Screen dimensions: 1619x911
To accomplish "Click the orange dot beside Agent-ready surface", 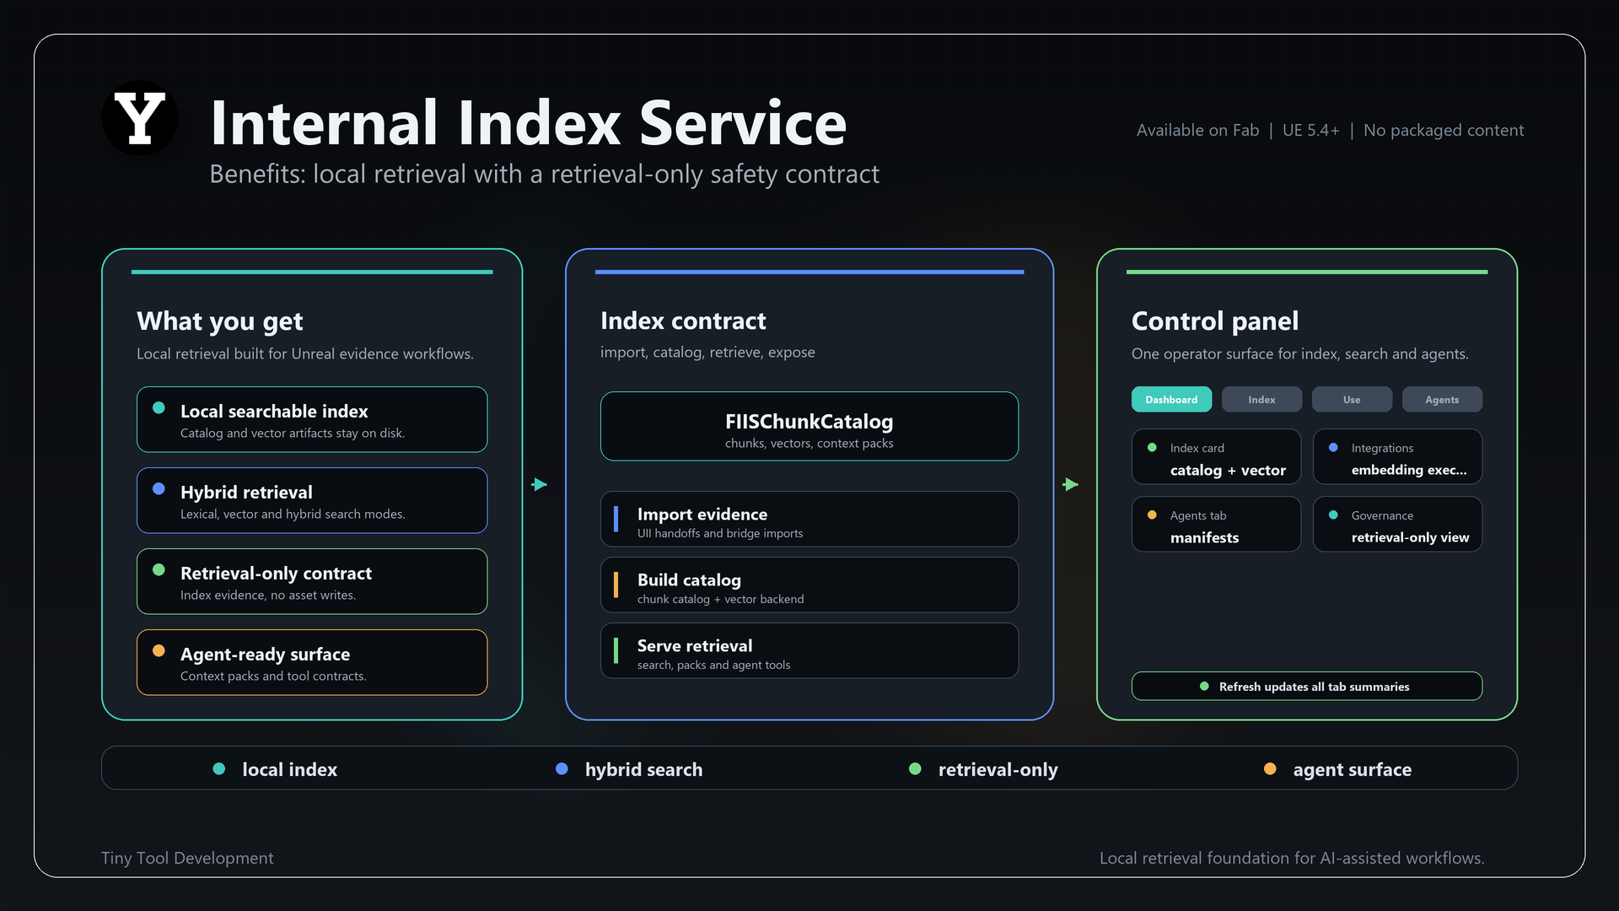I will pos(159,651).
